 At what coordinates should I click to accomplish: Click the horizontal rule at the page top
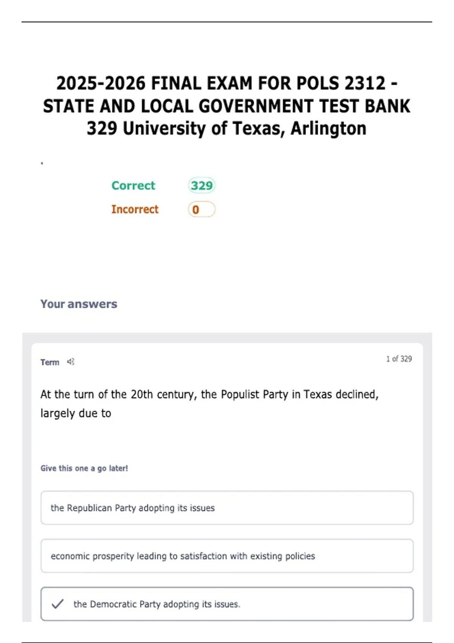[227, 22]
